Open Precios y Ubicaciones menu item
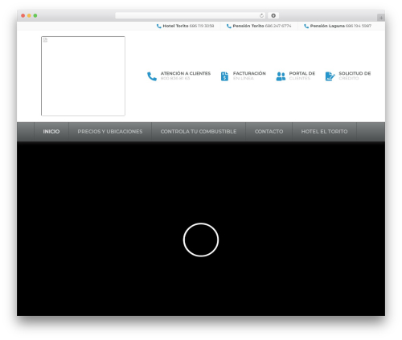Image resolution: width=402 pixels, height=340 pixels. click(x=110, y=132)
